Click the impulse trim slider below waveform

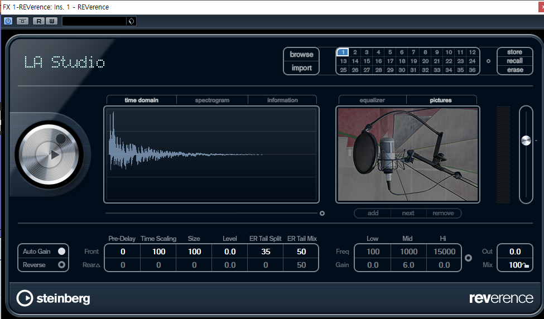(211, 213)
